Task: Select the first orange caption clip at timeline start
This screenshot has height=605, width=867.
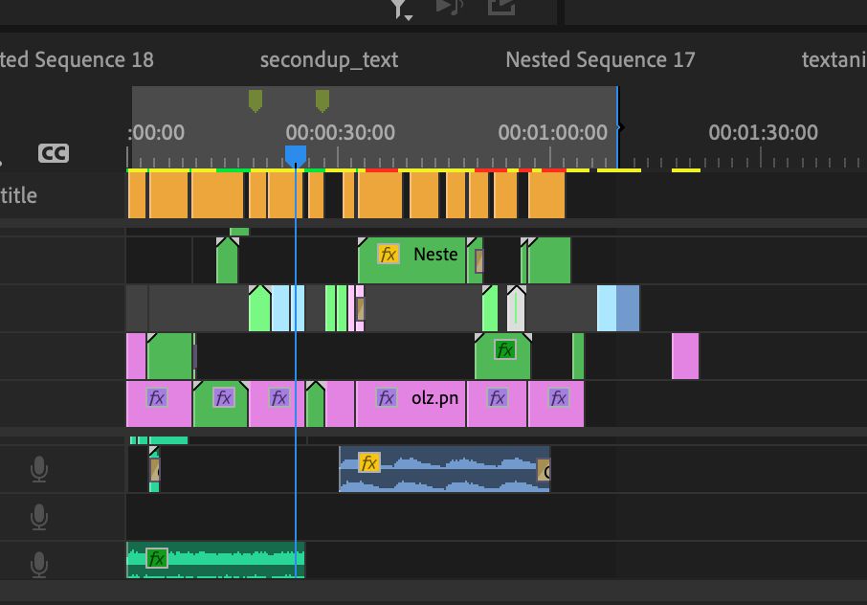Action: click(137, 194)
